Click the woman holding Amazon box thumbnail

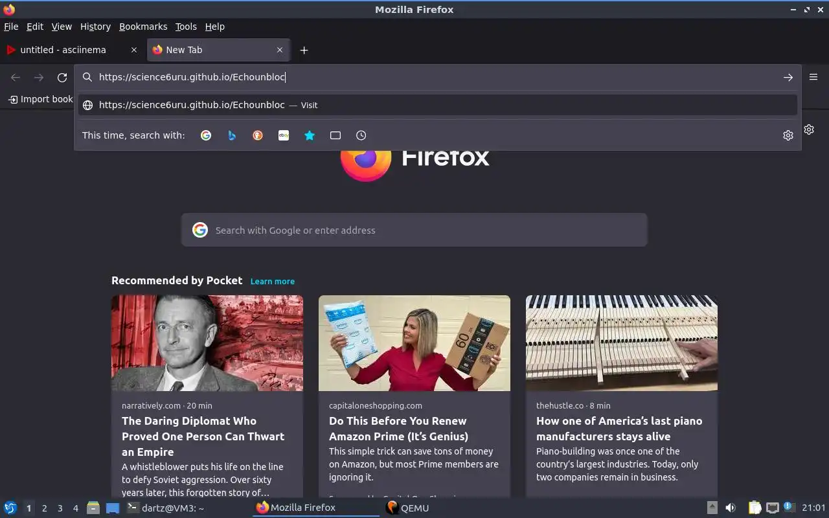(414, 343)
